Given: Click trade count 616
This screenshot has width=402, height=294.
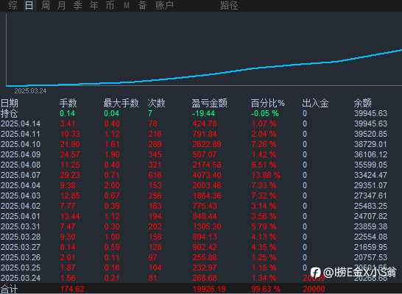Looking at the screenshot, I should 155,175.
